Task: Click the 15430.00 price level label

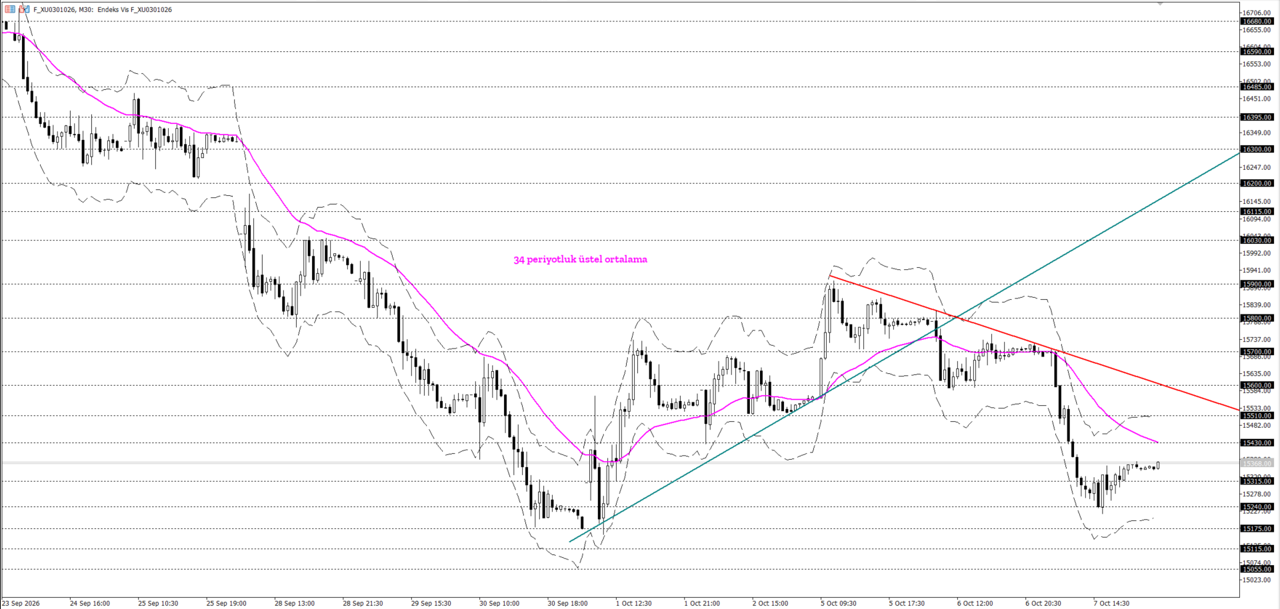Action: 1257,442
